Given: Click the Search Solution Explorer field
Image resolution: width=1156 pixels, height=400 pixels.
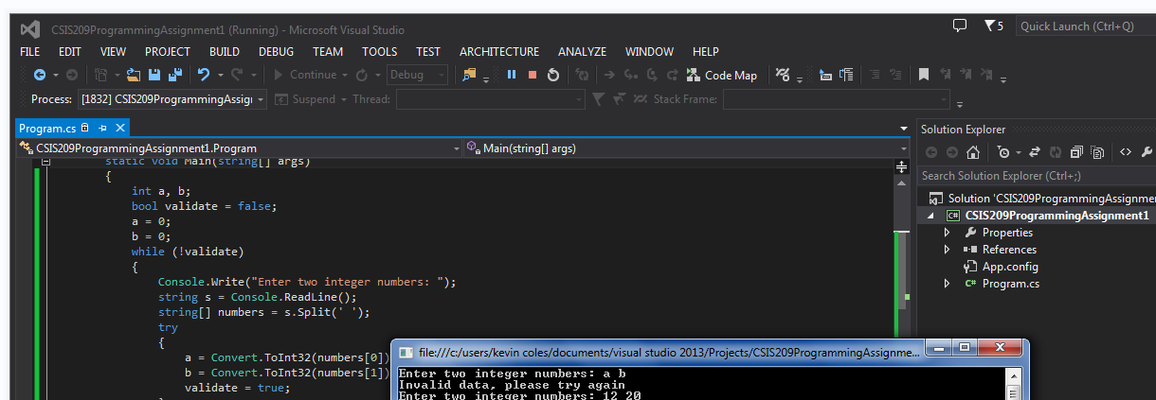Looking at the screenshot, I should (x=1033, y=176).
